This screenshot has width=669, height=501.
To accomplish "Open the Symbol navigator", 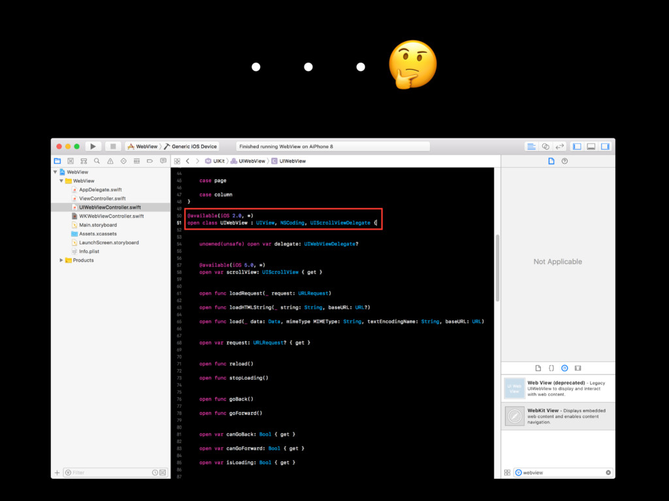I will click(x=84, y=161).
